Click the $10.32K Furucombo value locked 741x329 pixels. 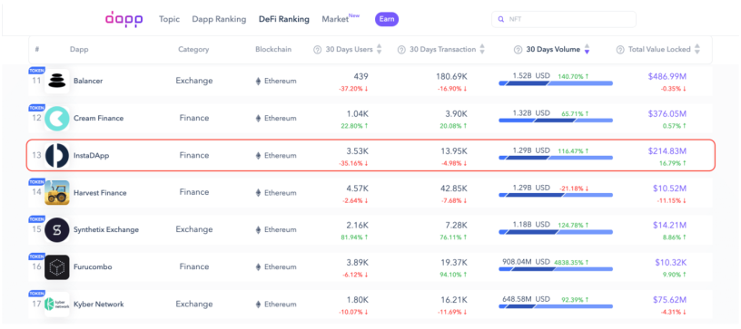670,263
